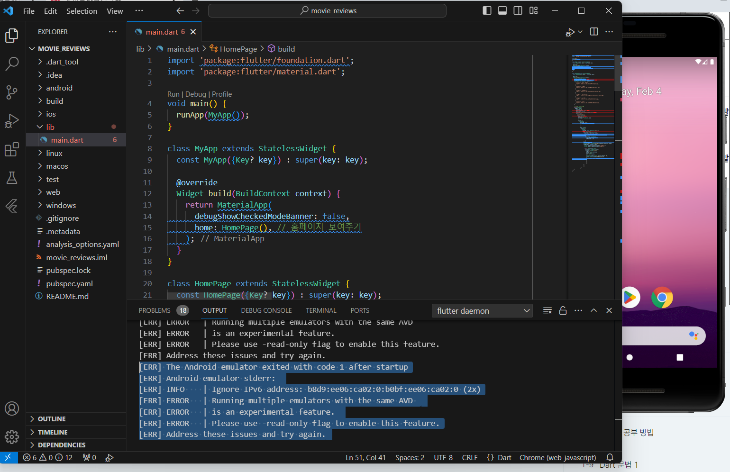Viewport: 730px width, 472px height.
Task: Open the Search view in activity bar
Action: click(12, 64)
